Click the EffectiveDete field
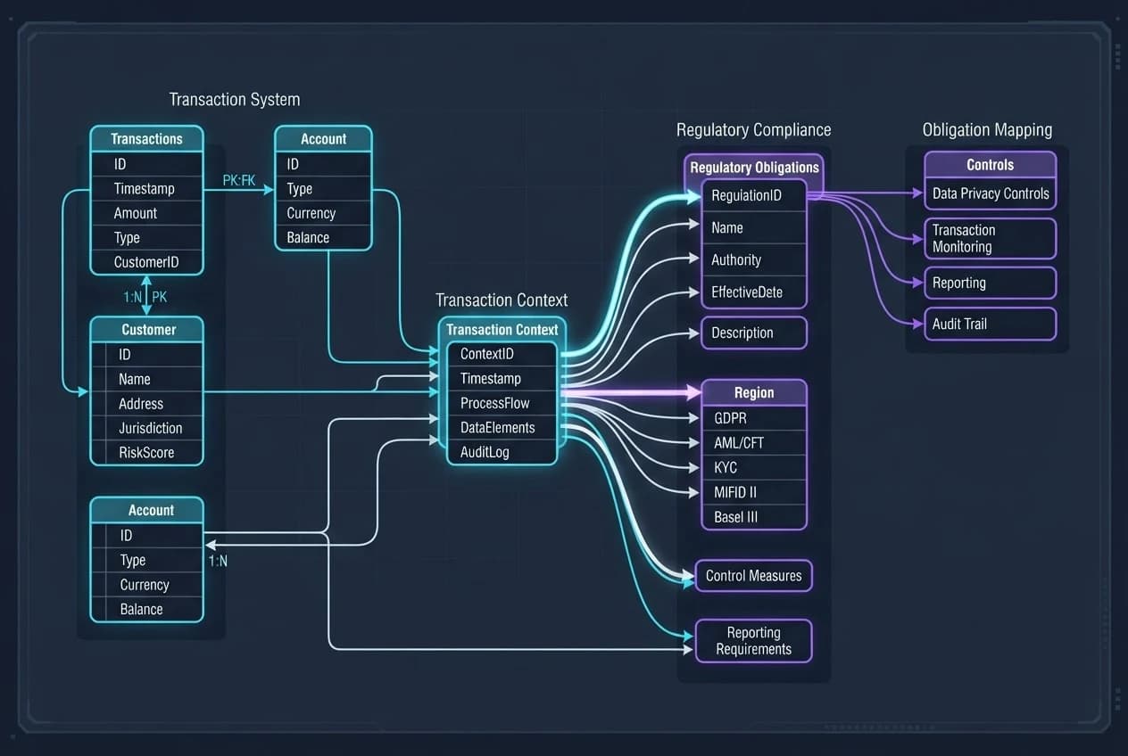The width and height of the screenshot is (1128, 756). [x=754, y=292]
